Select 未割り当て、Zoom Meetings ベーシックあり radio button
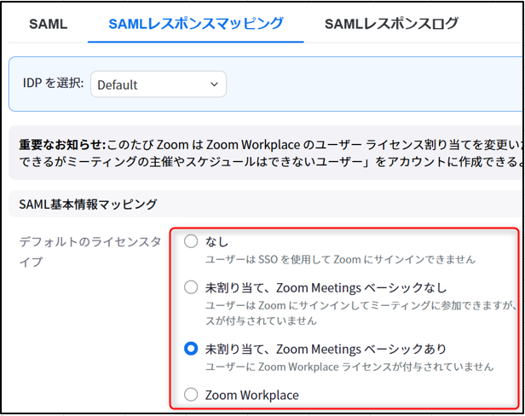 (191, 349)
